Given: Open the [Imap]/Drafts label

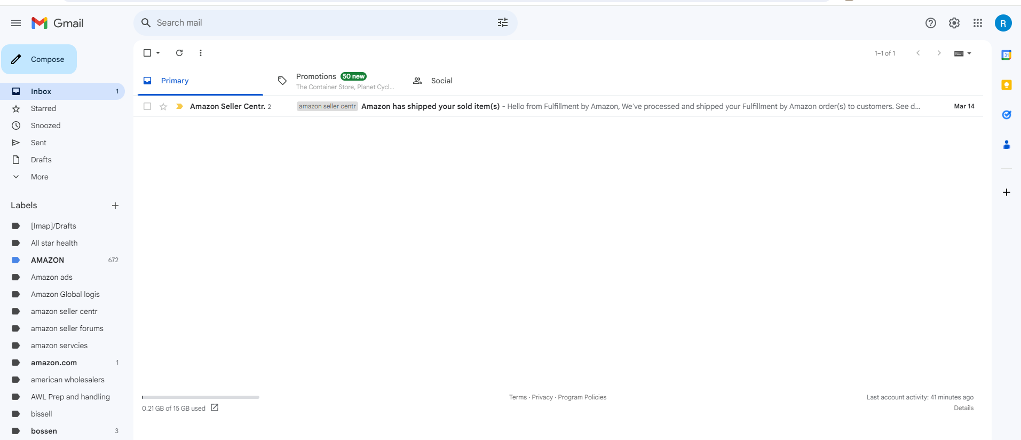Looking at the screenshot, I should point(62,226).
